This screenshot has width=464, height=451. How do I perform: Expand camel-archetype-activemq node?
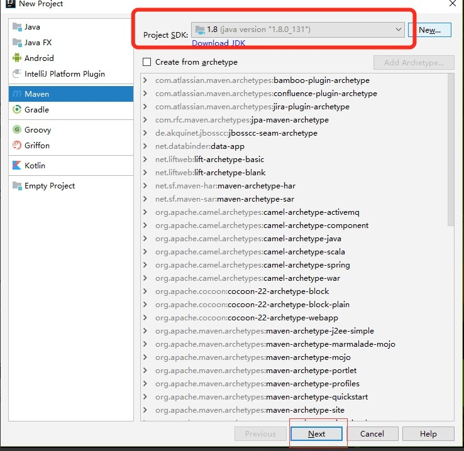pos(145,212)
